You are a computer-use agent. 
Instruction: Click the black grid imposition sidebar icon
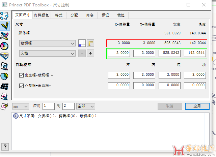5,86
